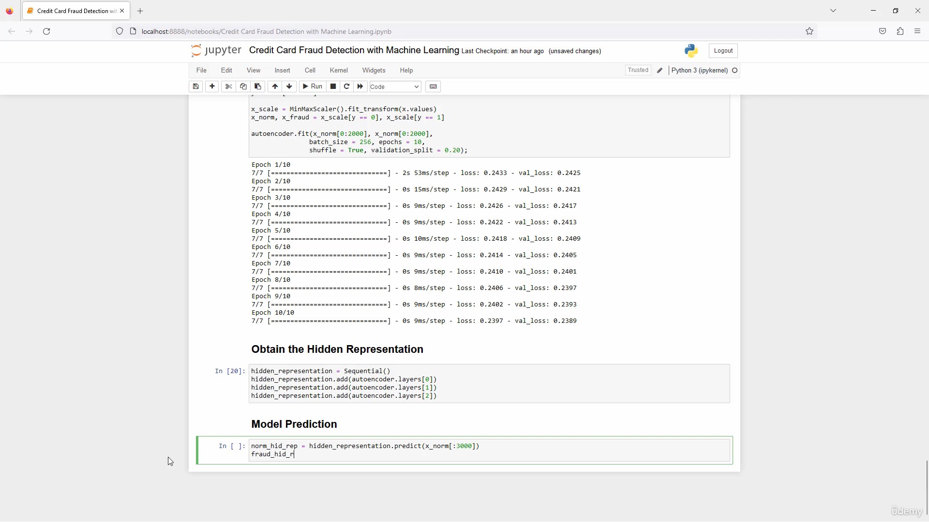Open the Cell menu
The width and height of the screenshot is (929, 522).
click(310, 71)
